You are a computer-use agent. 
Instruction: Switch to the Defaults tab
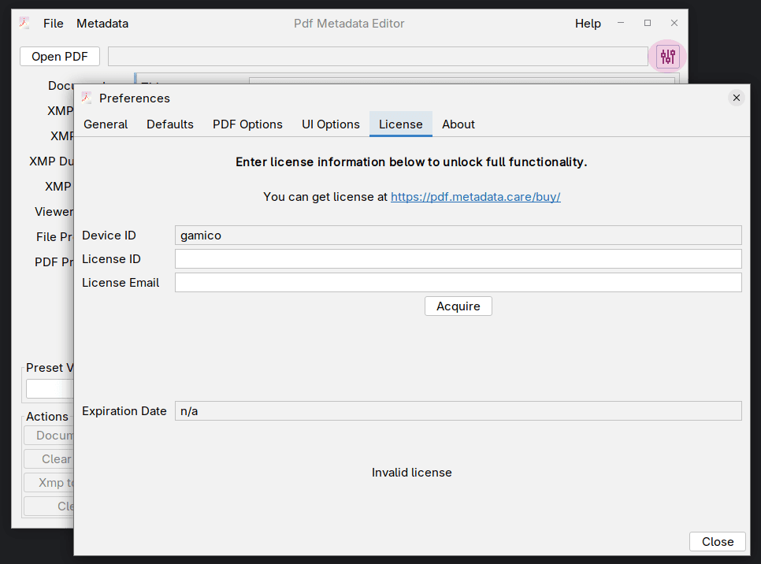(x=169, y=124)
